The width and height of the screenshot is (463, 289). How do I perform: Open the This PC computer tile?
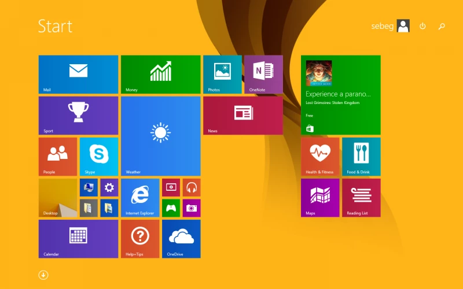tap(89, 187)
